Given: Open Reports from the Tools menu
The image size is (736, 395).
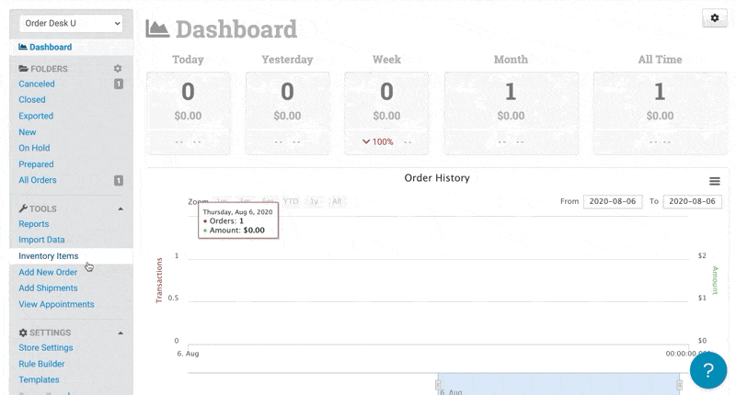Looking at the screenshot, I should coord(34,224).
